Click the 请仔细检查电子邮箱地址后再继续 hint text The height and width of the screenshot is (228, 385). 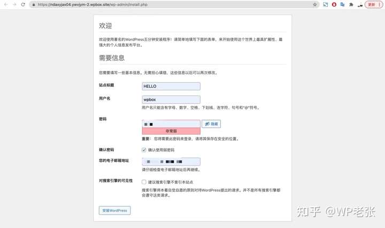coord(171,169)
